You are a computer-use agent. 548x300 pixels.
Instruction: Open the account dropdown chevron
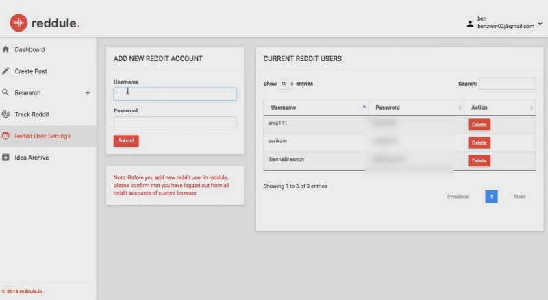point(540,24)
